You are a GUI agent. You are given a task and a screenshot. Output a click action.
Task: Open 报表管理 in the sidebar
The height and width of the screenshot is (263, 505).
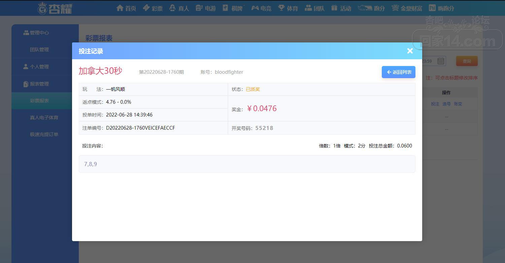click(39, 84)
